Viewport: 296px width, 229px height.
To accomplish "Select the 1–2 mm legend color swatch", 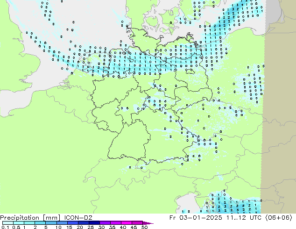I will click(x=29, y=223).
